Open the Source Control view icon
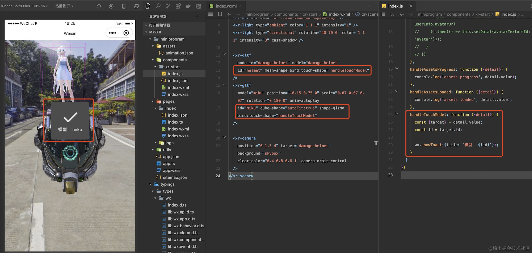The height and width of the screenshot is (253, 532). coord(168,6)
